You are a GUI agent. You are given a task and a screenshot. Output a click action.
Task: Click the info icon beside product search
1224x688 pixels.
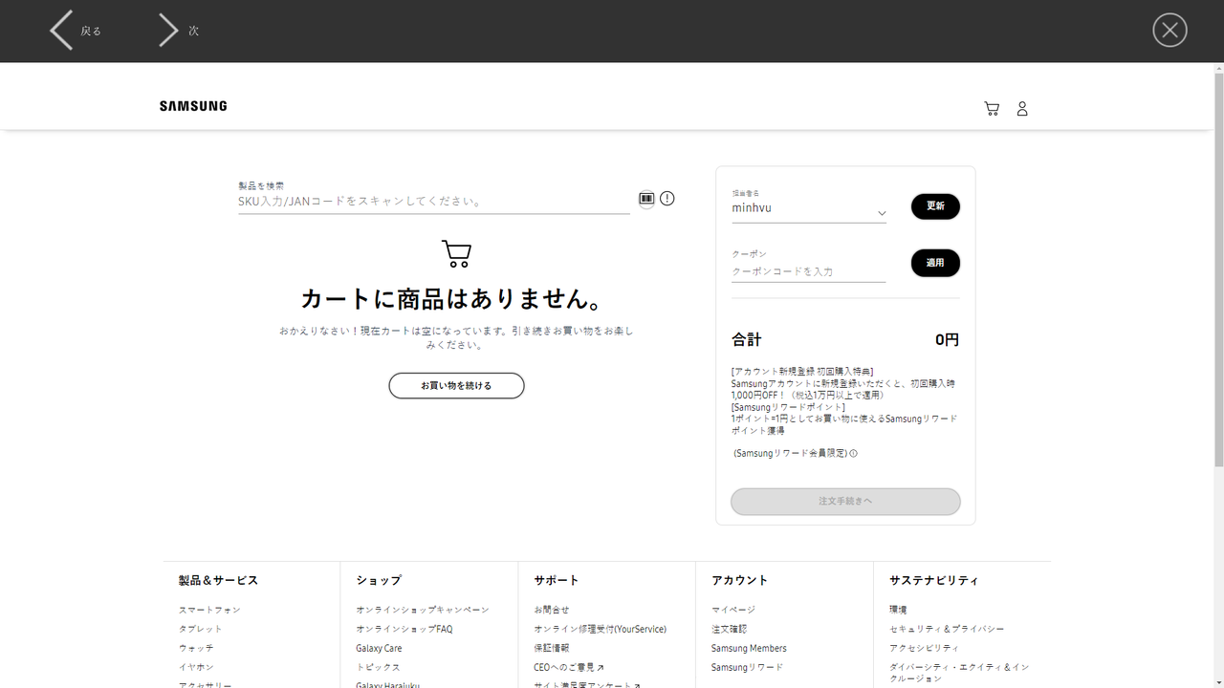(667, 199)
